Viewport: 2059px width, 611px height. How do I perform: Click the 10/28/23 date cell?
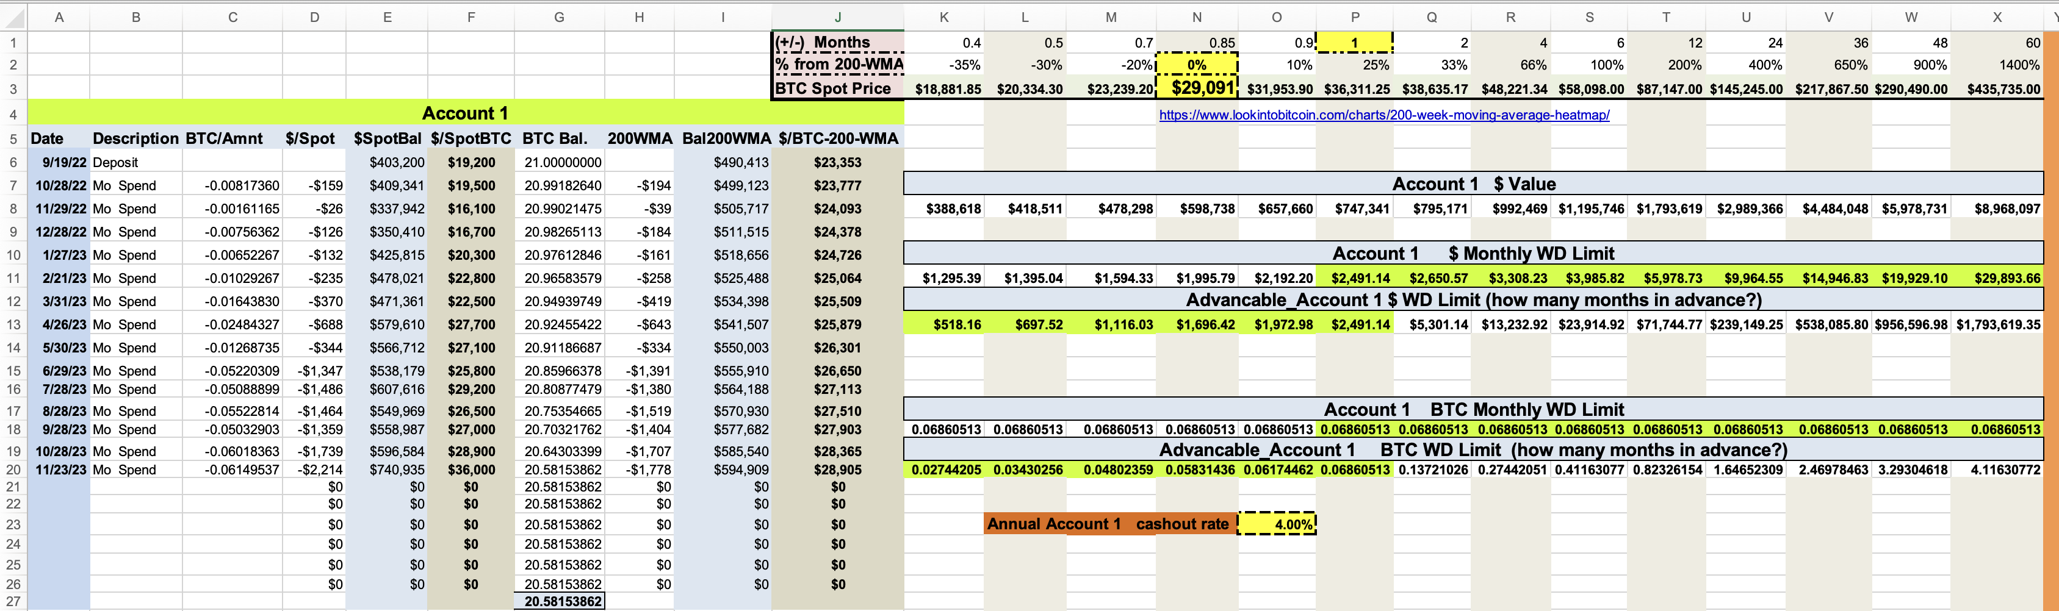pos(59,451)
